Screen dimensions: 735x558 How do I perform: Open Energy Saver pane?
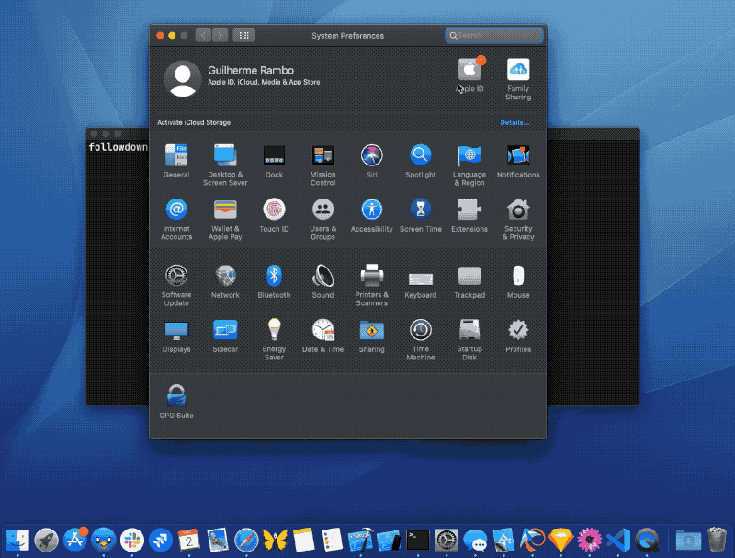274,330
